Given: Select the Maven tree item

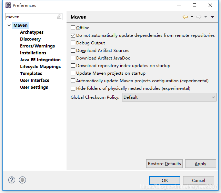Looking at the screenshot, I should (x=20, y=25).
